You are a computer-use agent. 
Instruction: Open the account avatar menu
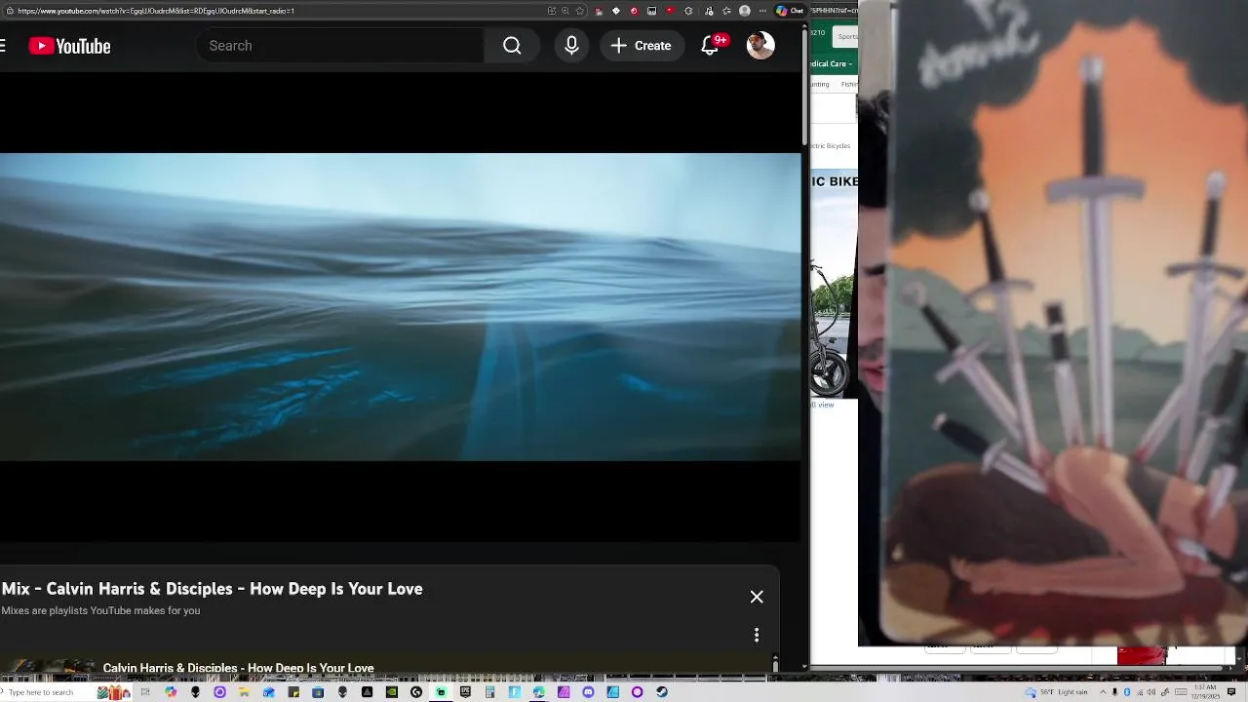pos(760,46)
